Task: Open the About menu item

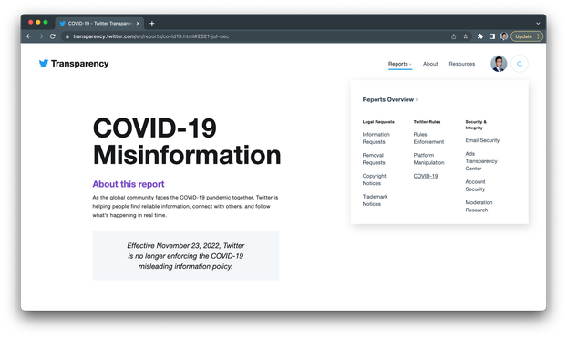Action: (x=430, y=64)
